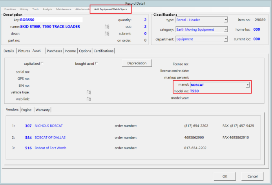
Task: Confirm the record with OK
Action: coord(225,176)
